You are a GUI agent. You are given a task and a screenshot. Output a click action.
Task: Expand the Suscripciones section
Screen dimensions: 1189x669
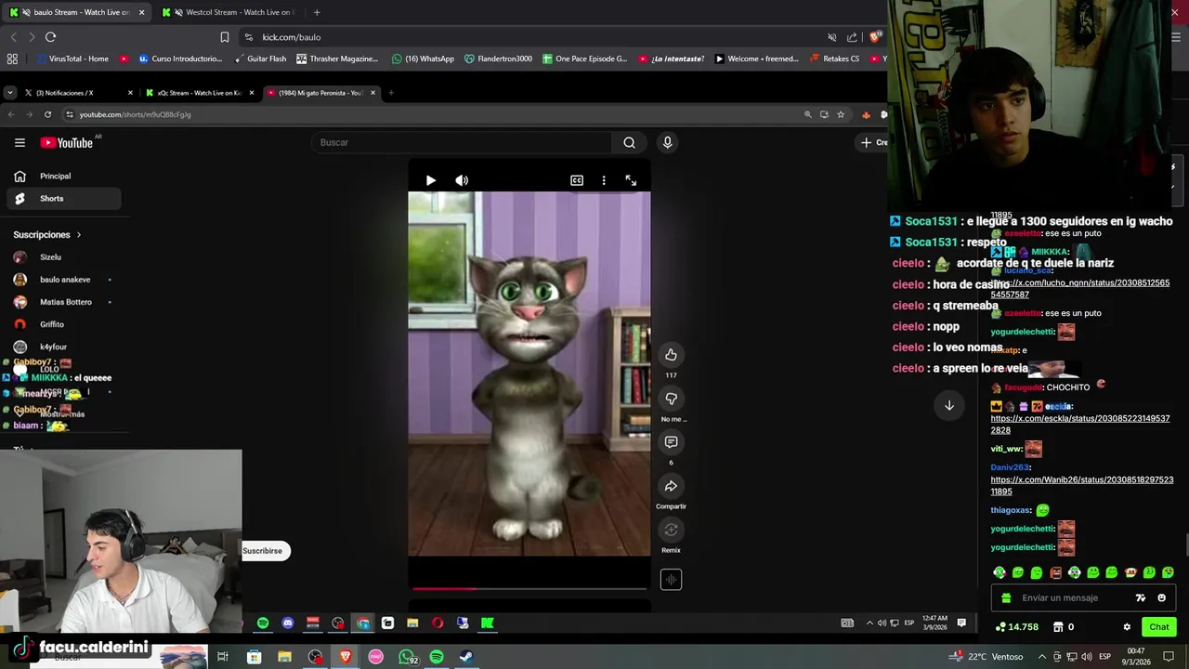tap(47, 235)
